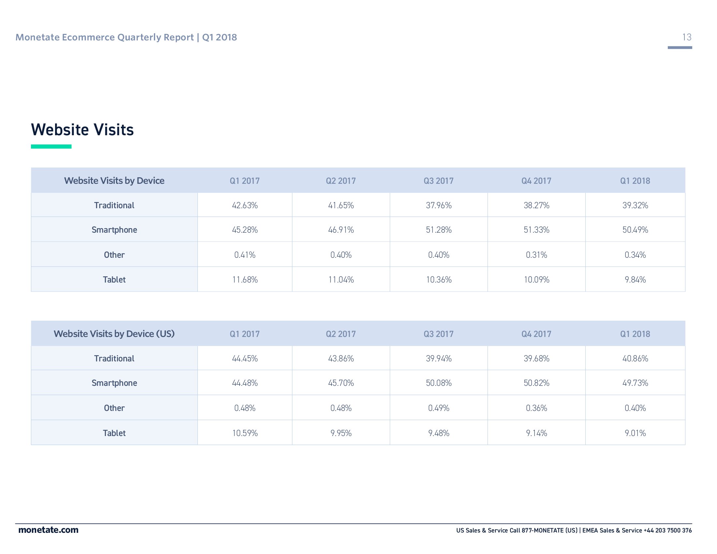
Task: Click the Tablet row label in the US table
Action: (x=114, y=433)
